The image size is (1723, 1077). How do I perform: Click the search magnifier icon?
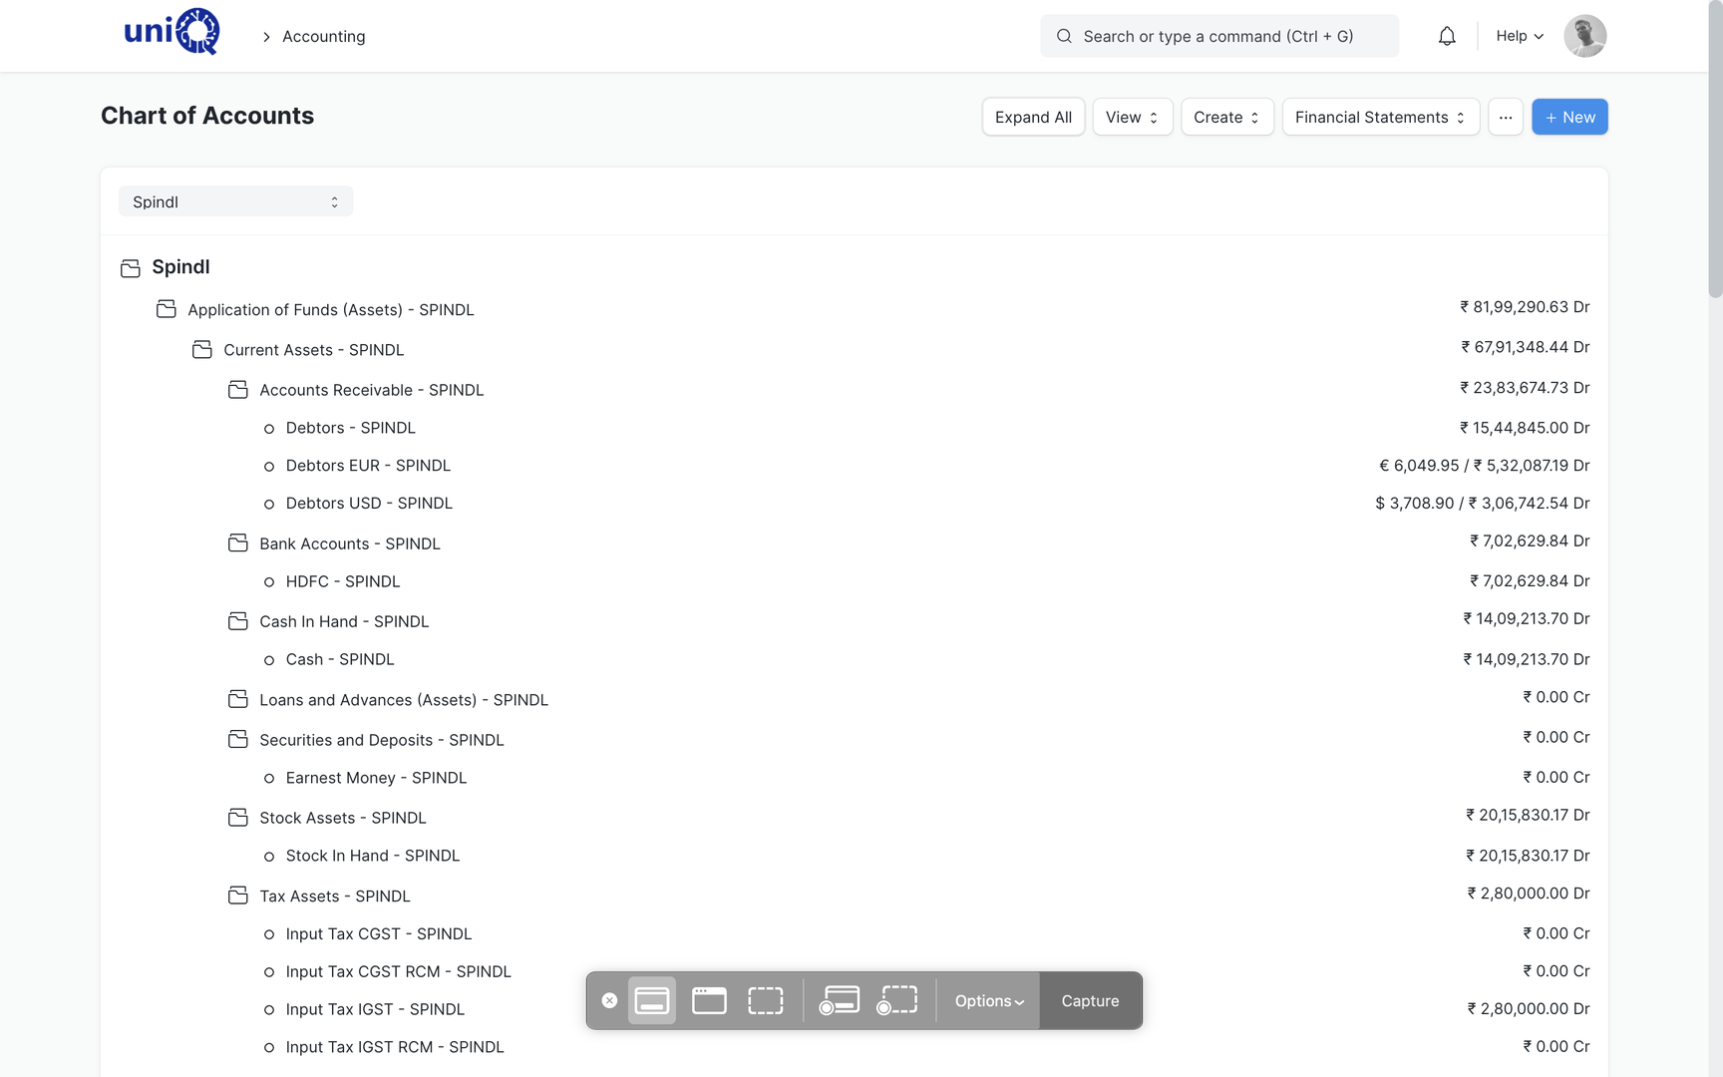[1064, 36]
